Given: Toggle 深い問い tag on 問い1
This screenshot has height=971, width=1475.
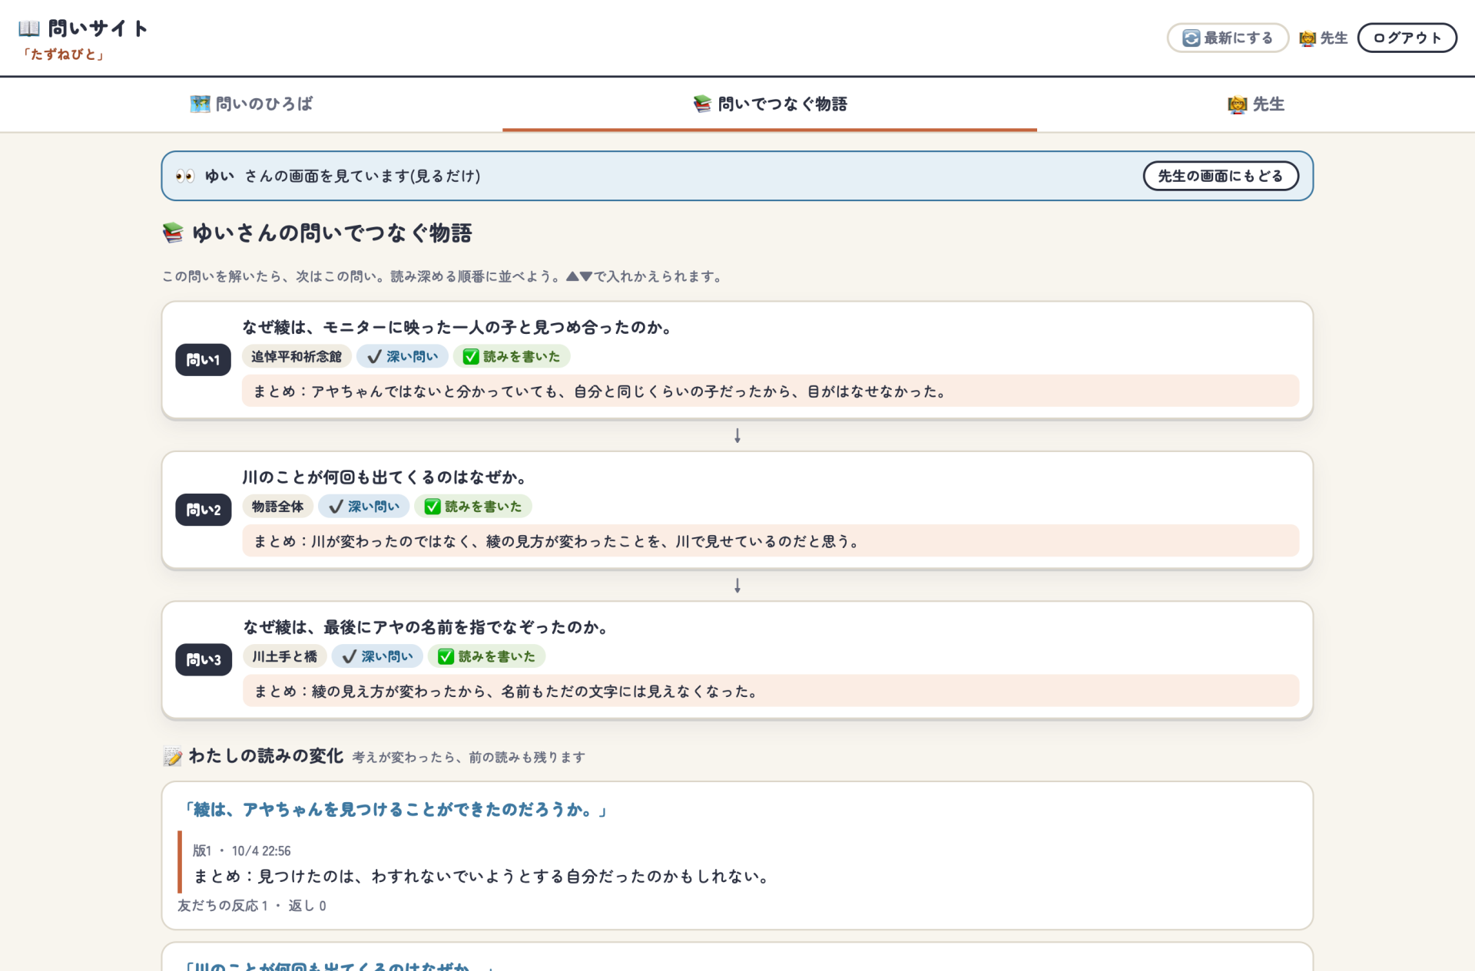Looking at the screenshot, I should point(403,356).
